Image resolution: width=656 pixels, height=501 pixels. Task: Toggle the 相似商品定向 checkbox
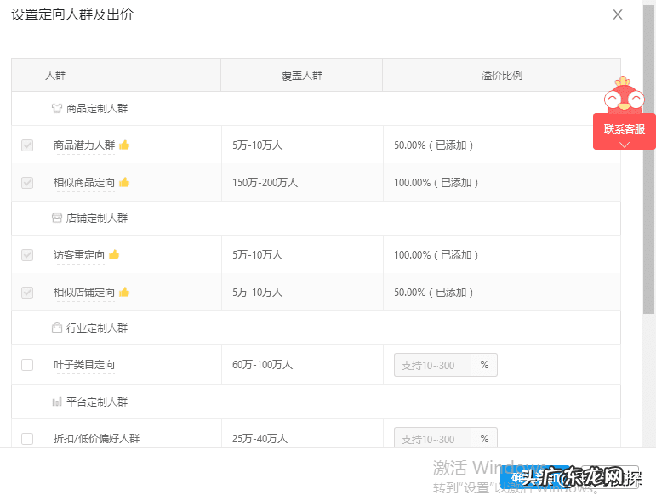[27, 183]
